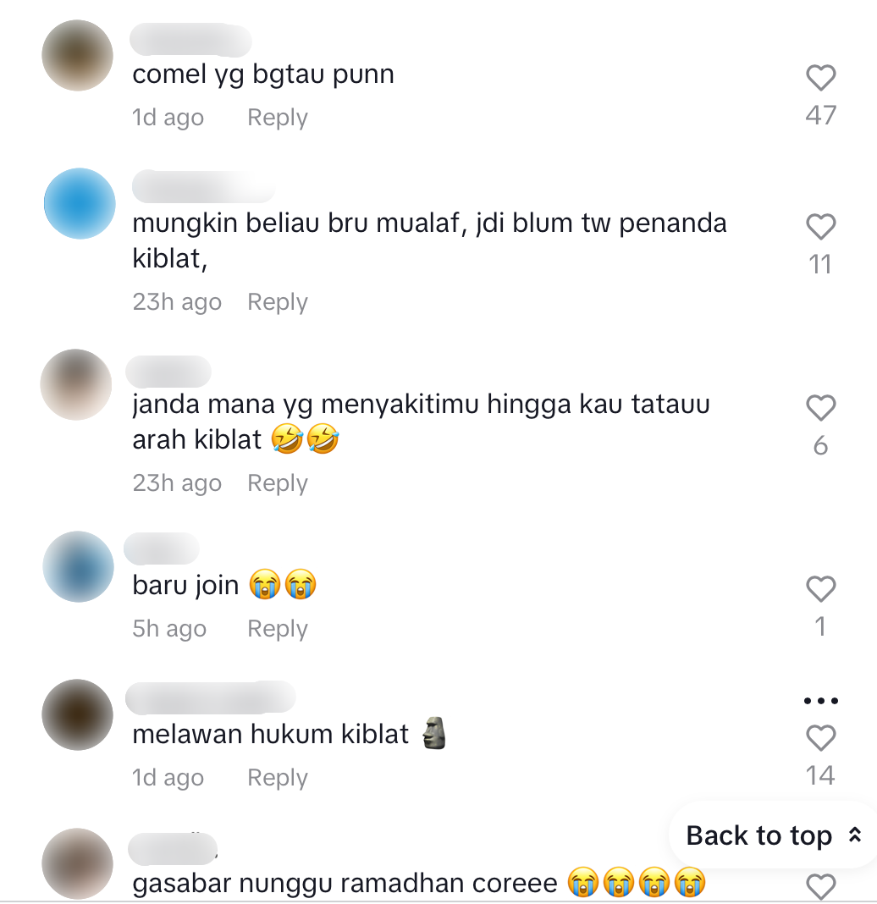This screenshot has height=904, width=877.
Task: Open avatar of 'gasabar nunggu ramadhan' commenter
Action: (x=77, y=863)
